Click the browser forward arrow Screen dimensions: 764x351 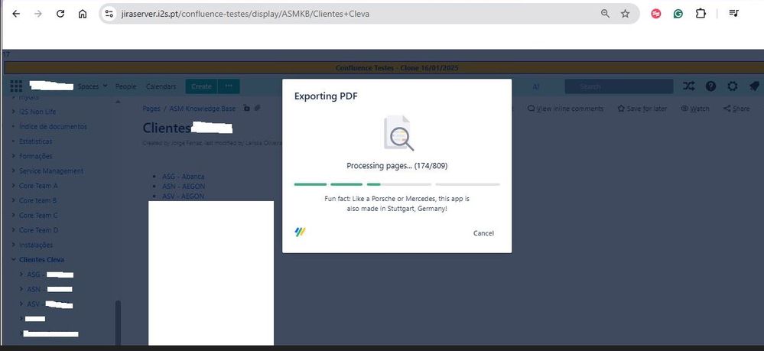click(x=38, y=14)
